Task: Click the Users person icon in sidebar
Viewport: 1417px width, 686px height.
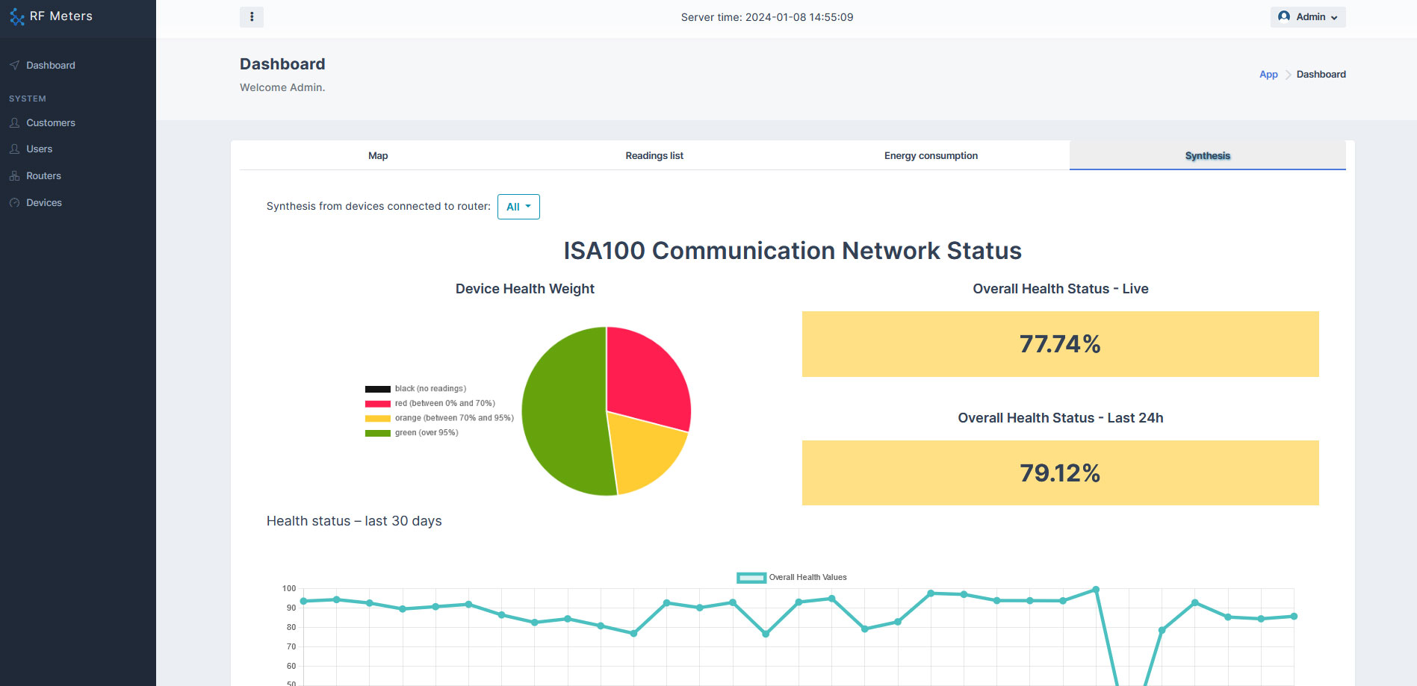Action: 14,149
